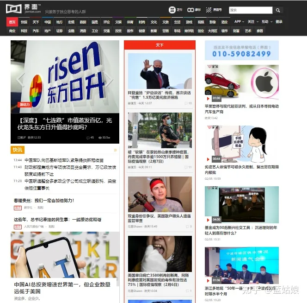307x303 pixels.
Task: Click the Jiemian logo in header
Action: click(23, 9)
